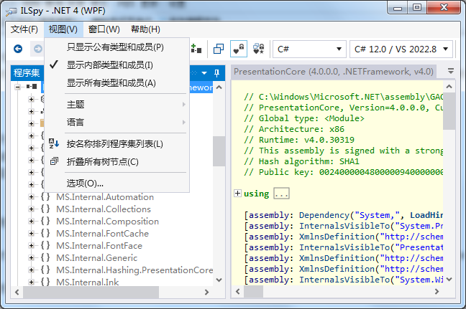Toggle the checked 显示内部类型和成员(I) option
The image size is (466, 309).
pyautogui.click(x=109, y=65)
